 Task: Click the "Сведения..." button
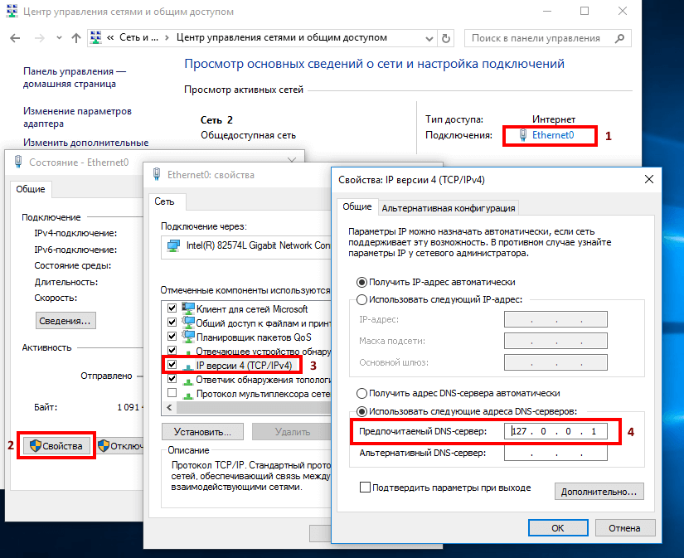pyautogui.click(x=65, y=321)
